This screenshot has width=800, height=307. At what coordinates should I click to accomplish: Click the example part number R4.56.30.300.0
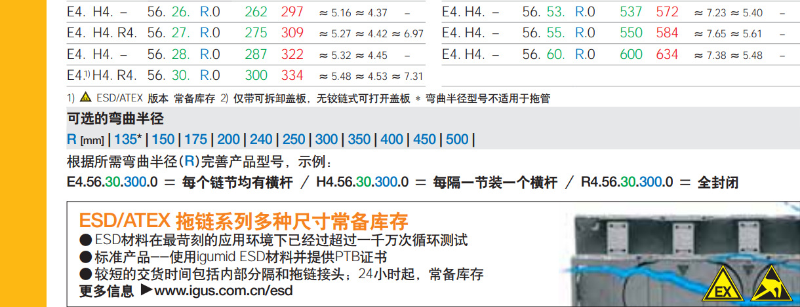pyautogui.click(x=627, y=183)
